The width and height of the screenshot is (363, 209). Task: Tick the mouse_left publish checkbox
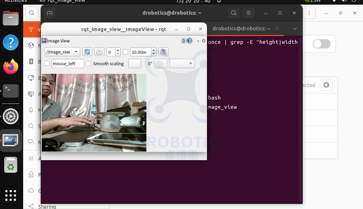[47, 63]
